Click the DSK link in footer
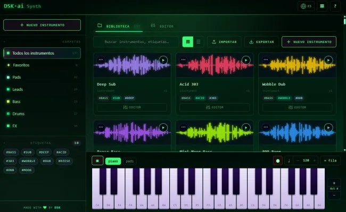Image resolution: width=346 pixels, height=212 pixels. (x=57, y=207)
